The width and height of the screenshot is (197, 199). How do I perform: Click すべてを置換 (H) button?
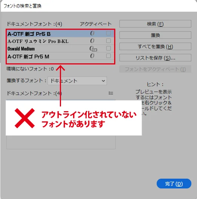[x=155, y=46]
